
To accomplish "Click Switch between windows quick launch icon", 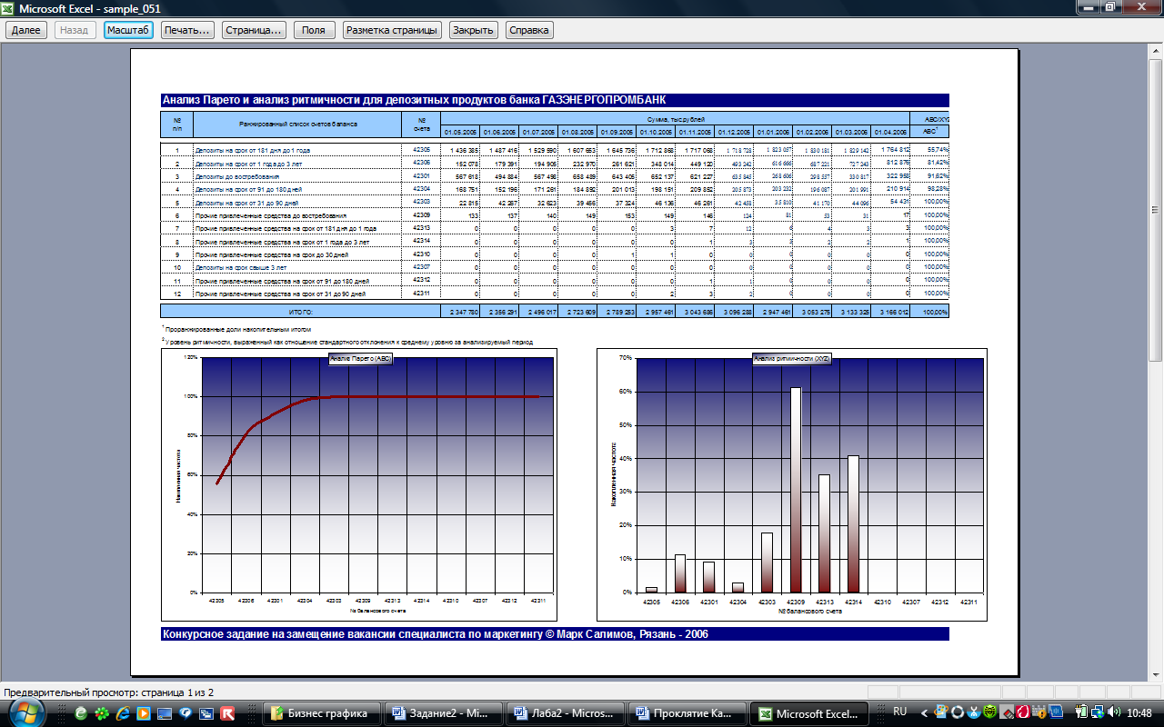I will coord(206,713).
